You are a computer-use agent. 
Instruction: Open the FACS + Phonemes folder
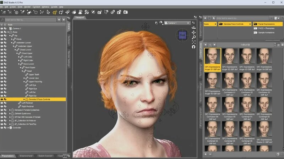click(x=264, y=28)
